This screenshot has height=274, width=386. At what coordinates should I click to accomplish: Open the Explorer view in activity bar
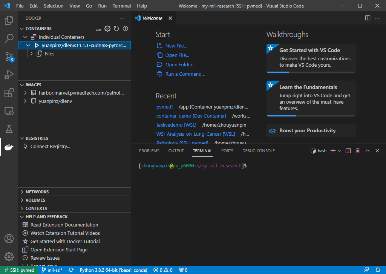pos(9,20)
